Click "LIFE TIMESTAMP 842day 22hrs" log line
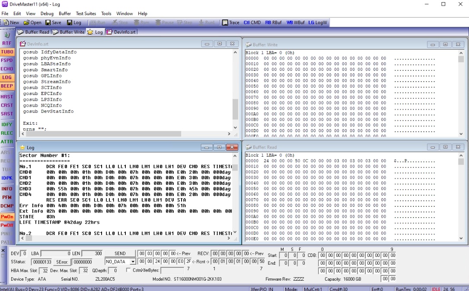469x291 pixels. pos(60,222)
